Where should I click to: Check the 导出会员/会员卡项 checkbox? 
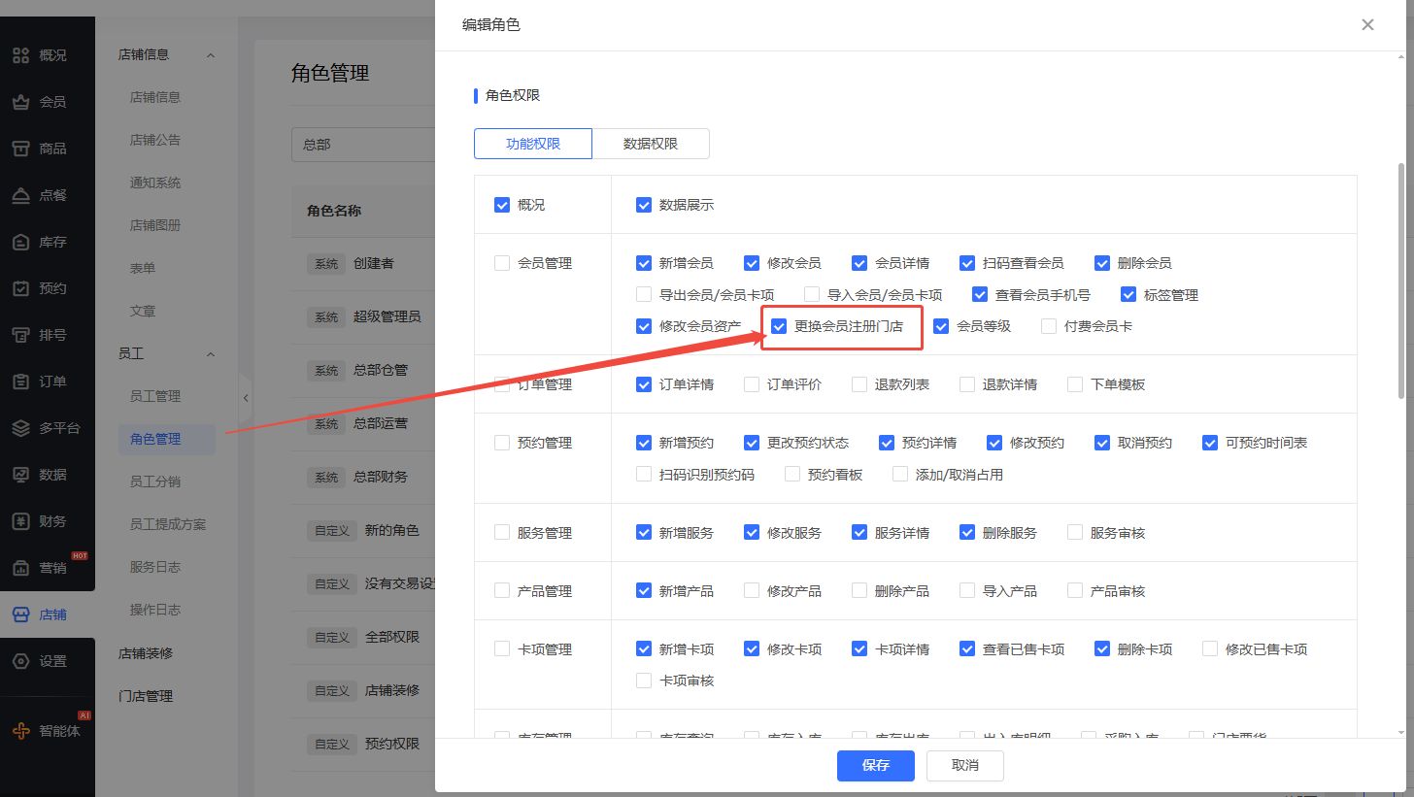pos(644,295)
